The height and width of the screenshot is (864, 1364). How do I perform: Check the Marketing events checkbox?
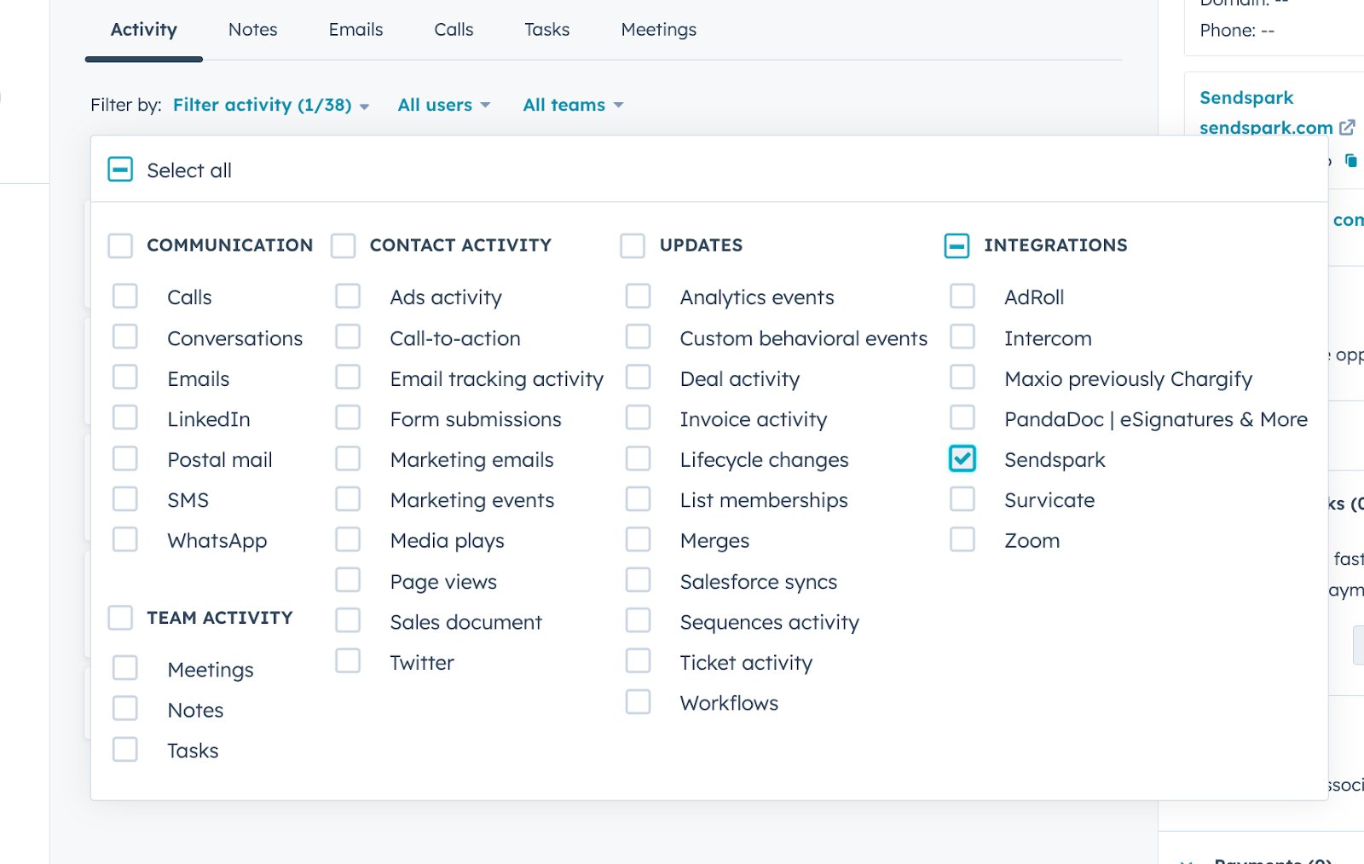coord(348,498)
